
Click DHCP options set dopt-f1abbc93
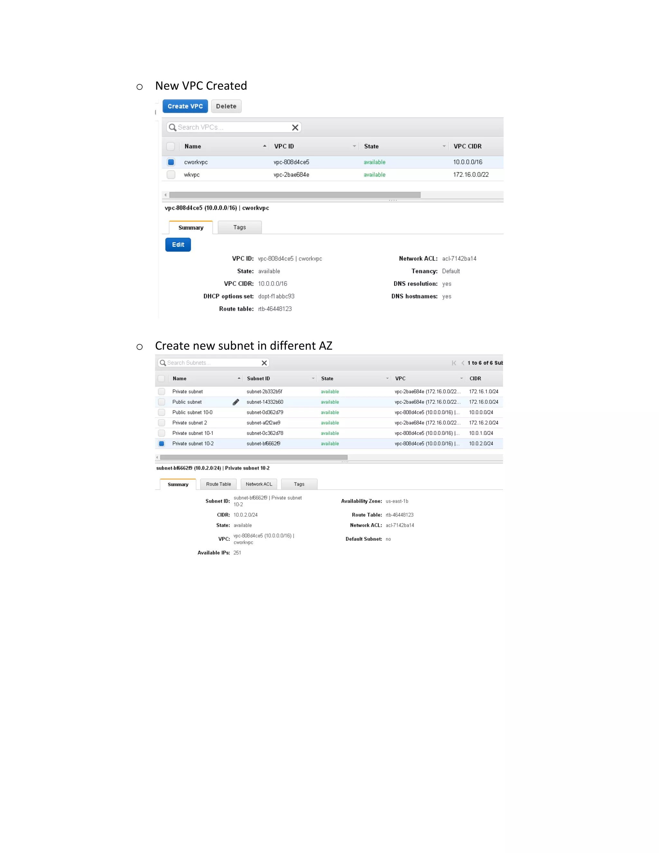(x=276, y=296)
